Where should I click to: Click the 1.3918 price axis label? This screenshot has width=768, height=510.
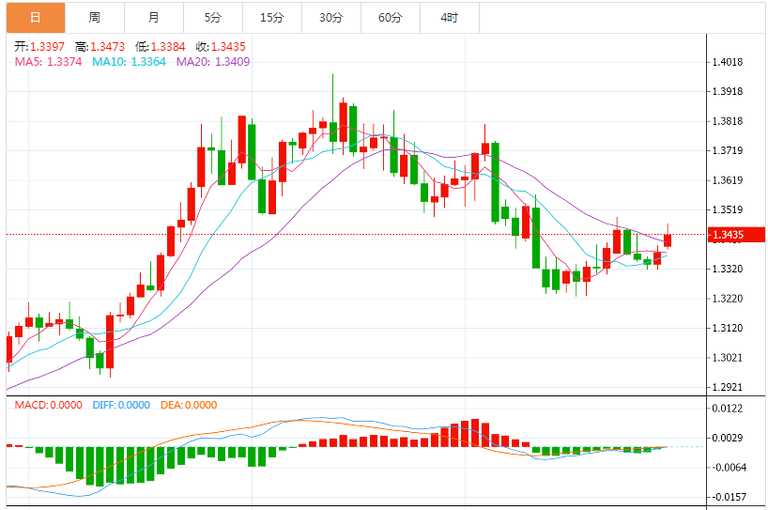[728, 92]
